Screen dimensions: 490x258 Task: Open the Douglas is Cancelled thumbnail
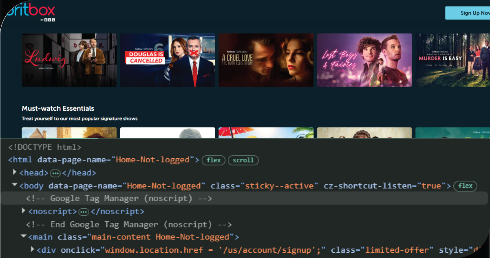coord(168,60)
